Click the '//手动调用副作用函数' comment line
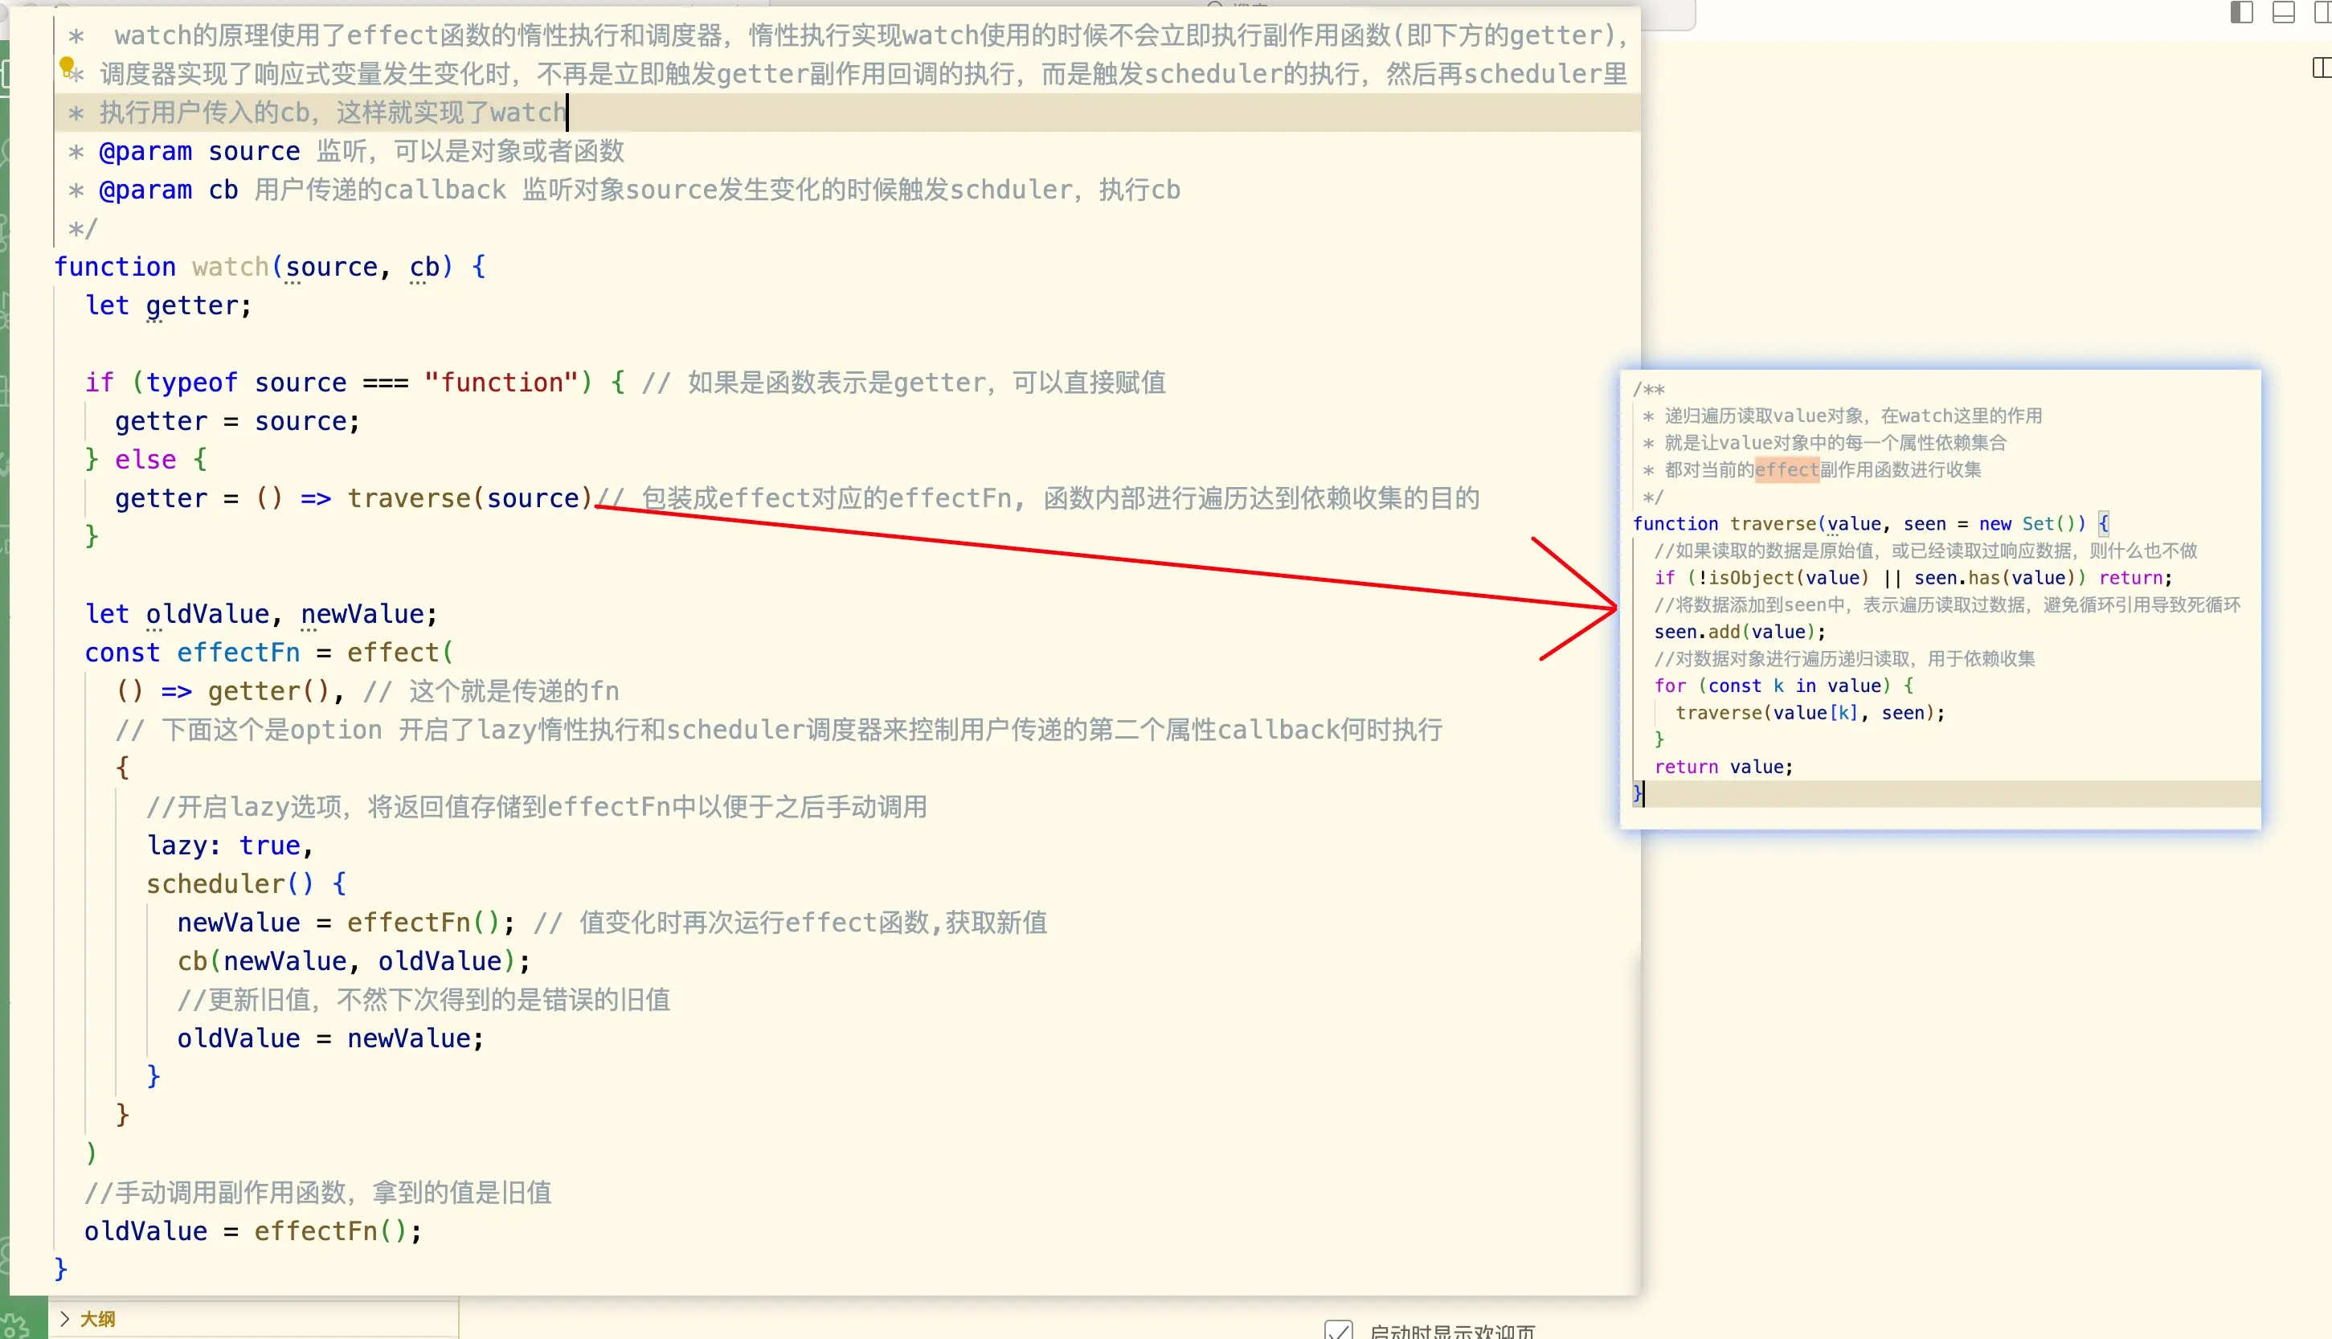Viewport: 2332px width, 1339px height. tap(317, 1194)
